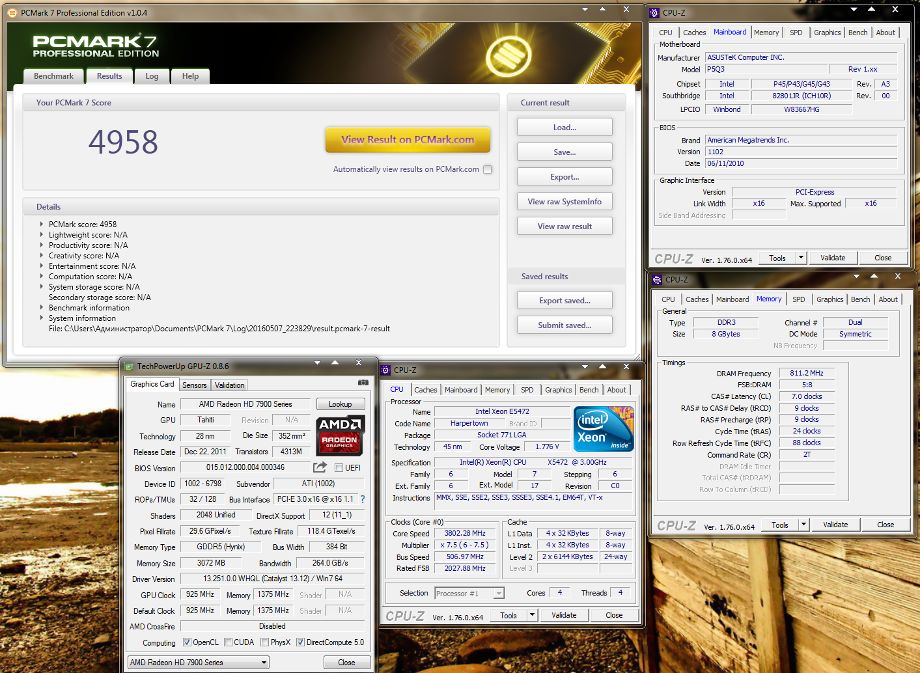Open the Log tab in PCMark
Screen dimensions: 920x673
tap(152, 76)
